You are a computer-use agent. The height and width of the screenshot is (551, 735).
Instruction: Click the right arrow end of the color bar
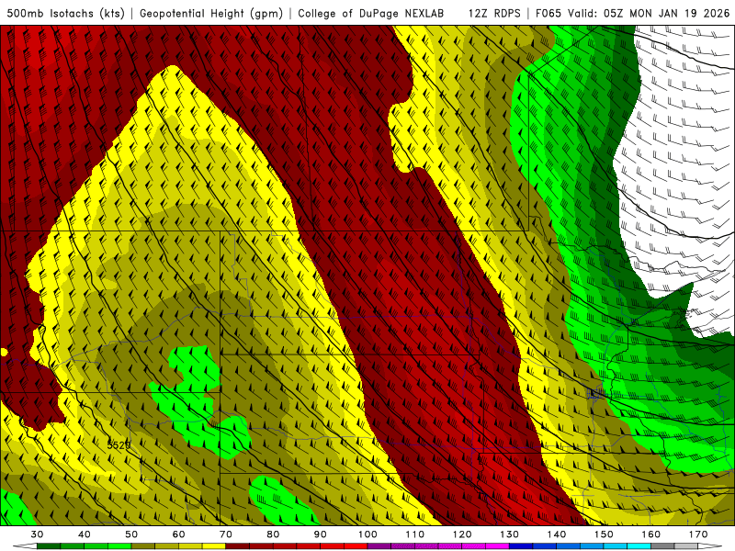[x=709, y=546]
